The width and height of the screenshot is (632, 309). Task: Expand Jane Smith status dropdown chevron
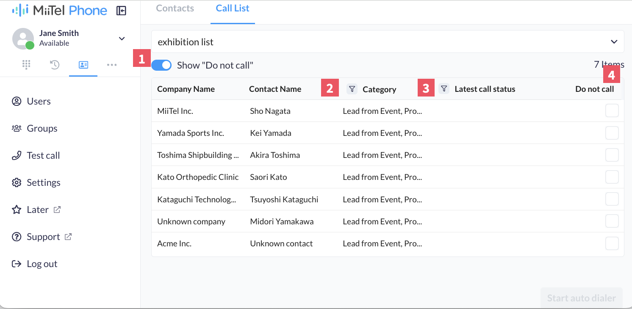(122, 39)
